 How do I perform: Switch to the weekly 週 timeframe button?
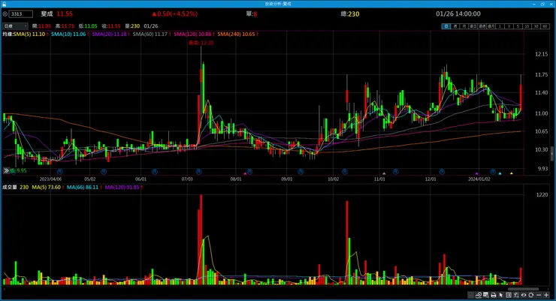[x=455, y=26]
